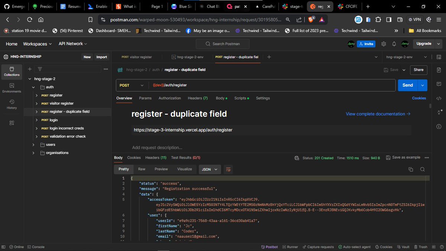Click the Upgrade button
This screenshot has height=251, width=446.
424,44
